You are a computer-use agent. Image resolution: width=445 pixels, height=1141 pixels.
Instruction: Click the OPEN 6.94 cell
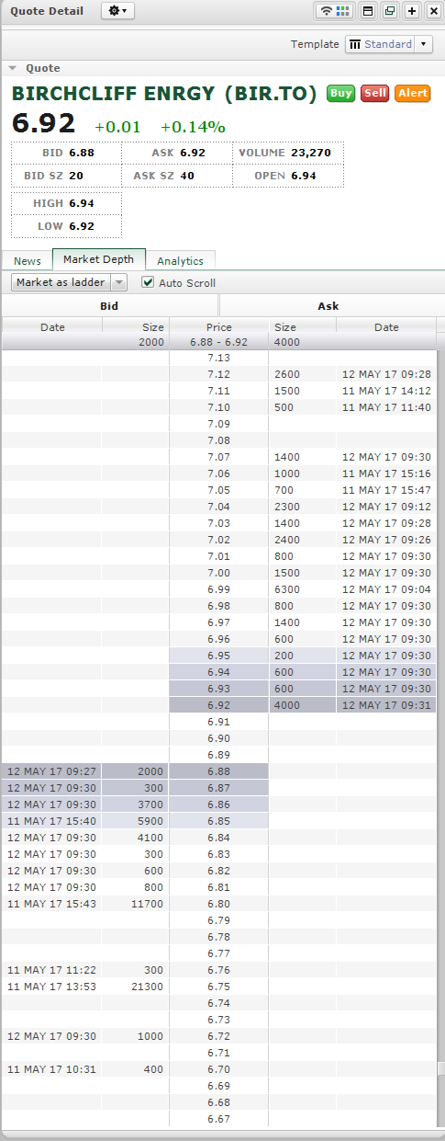click(x=288, y=175)
